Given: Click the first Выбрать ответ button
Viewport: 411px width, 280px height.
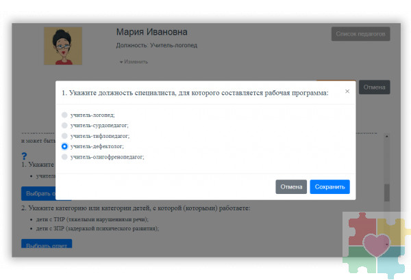Looking at the screenshot, I should (34, 193).
